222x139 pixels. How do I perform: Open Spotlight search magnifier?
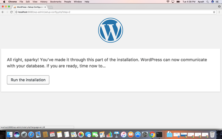[207, 2]
